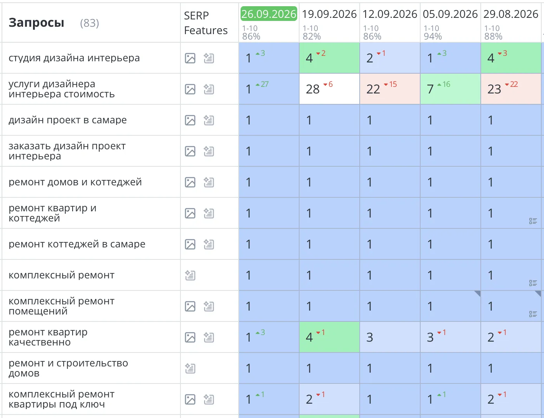Click the query 'заказать дизайн проект интерьера'
544x418 pixels.
(67, 151)
